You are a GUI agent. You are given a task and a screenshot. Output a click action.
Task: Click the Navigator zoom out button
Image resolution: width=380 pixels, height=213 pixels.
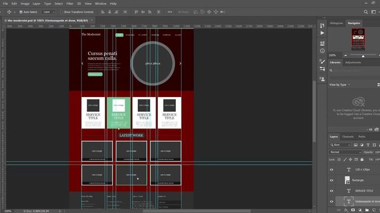coord(346,55)
